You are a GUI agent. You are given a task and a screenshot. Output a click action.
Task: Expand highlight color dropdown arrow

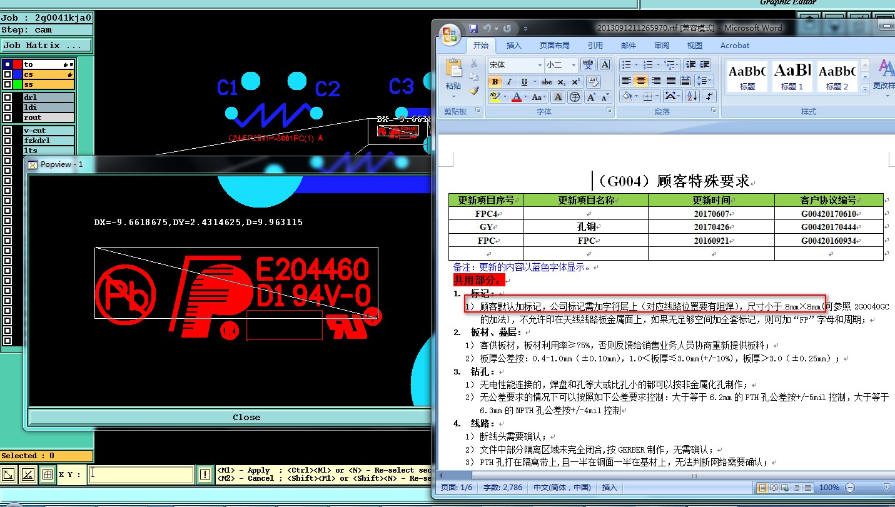(505, 97)
